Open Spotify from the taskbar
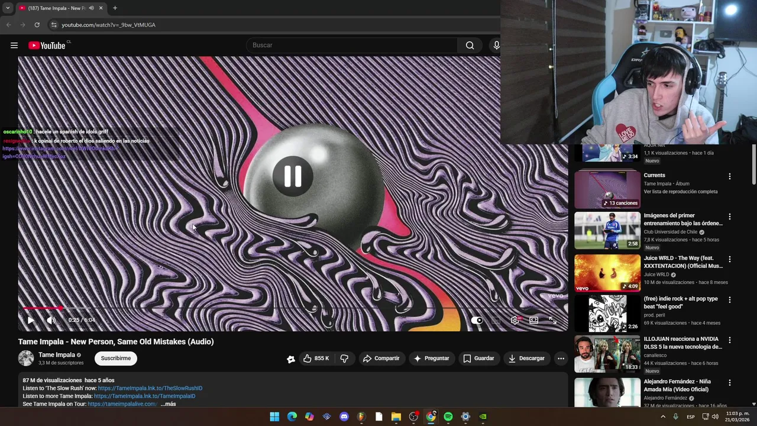This screenshot has width=757, height=426. coord(448,417)
